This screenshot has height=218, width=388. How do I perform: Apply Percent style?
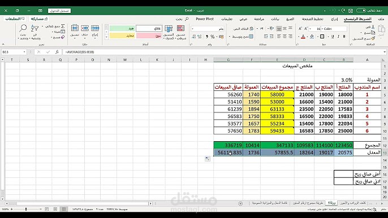213,37
